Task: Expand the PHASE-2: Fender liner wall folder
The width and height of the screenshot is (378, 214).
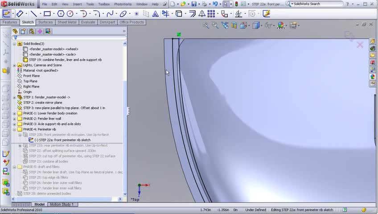Action: (x=14, y=119)
